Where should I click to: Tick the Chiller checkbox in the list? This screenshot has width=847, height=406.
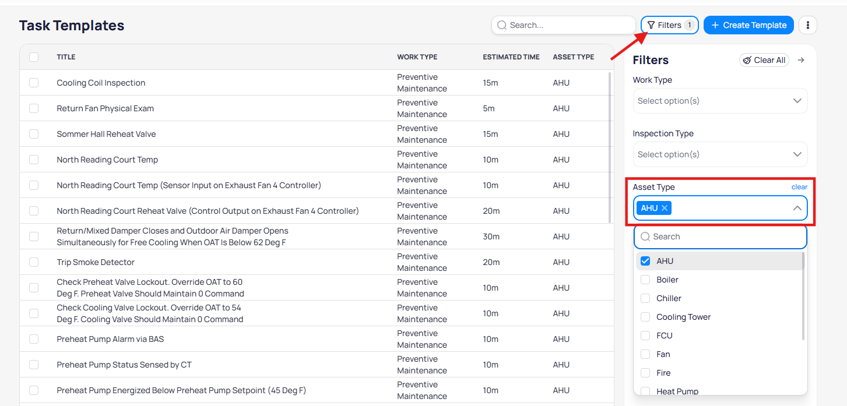[645, 298]
